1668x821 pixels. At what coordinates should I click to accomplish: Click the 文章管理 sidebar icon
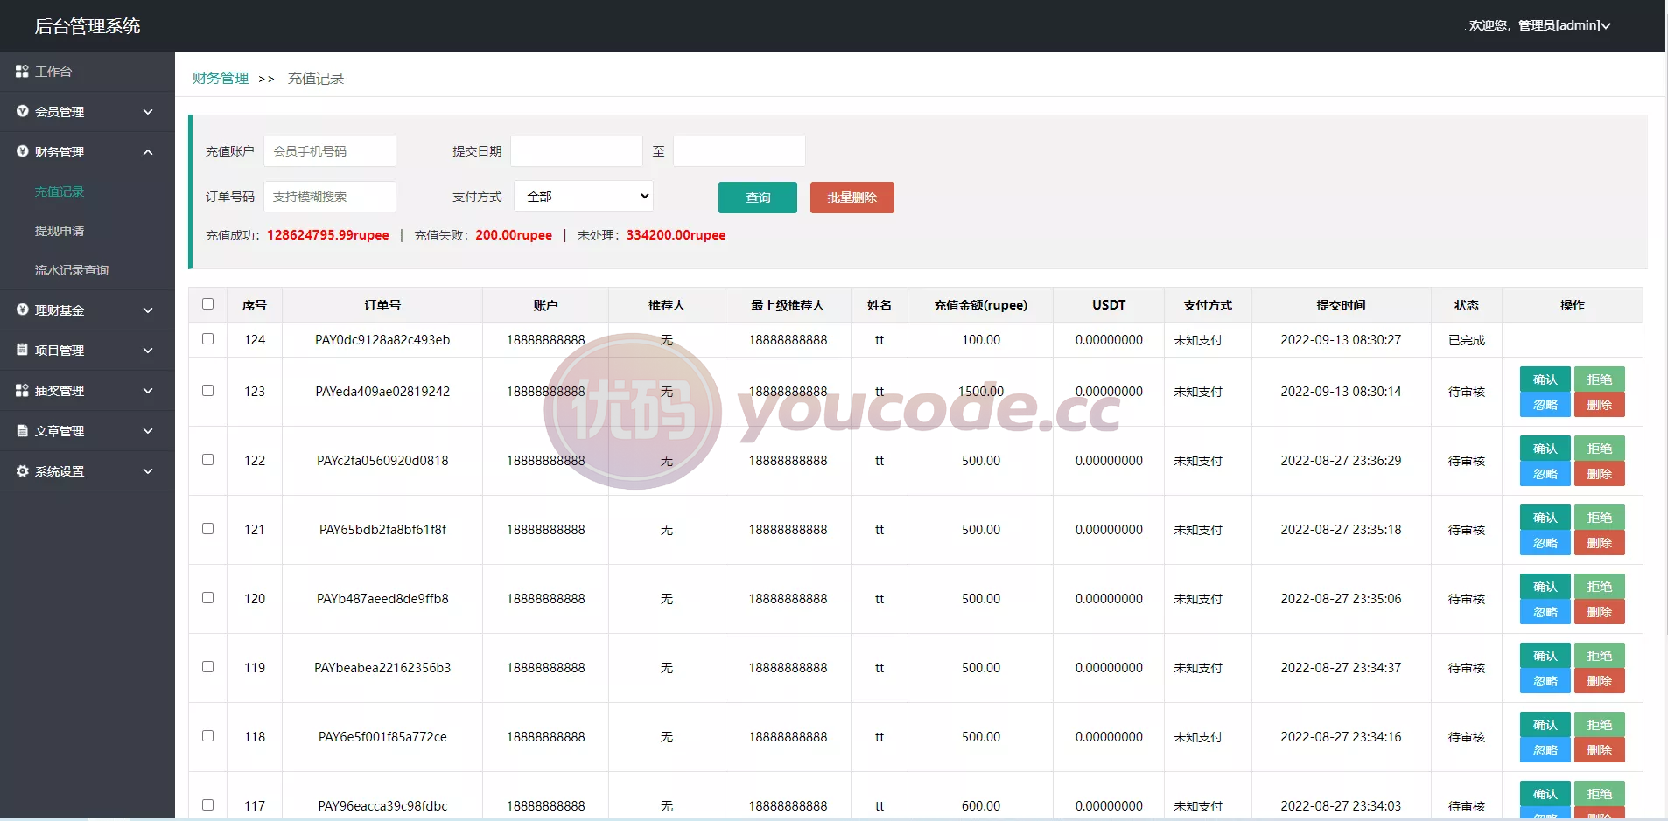(22, 430)
